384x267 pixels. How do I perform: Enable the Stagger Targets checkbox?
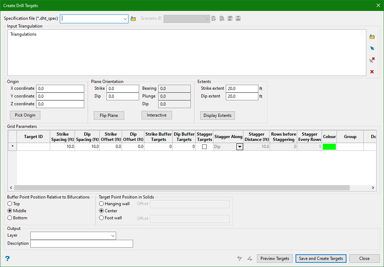(204, 147)
